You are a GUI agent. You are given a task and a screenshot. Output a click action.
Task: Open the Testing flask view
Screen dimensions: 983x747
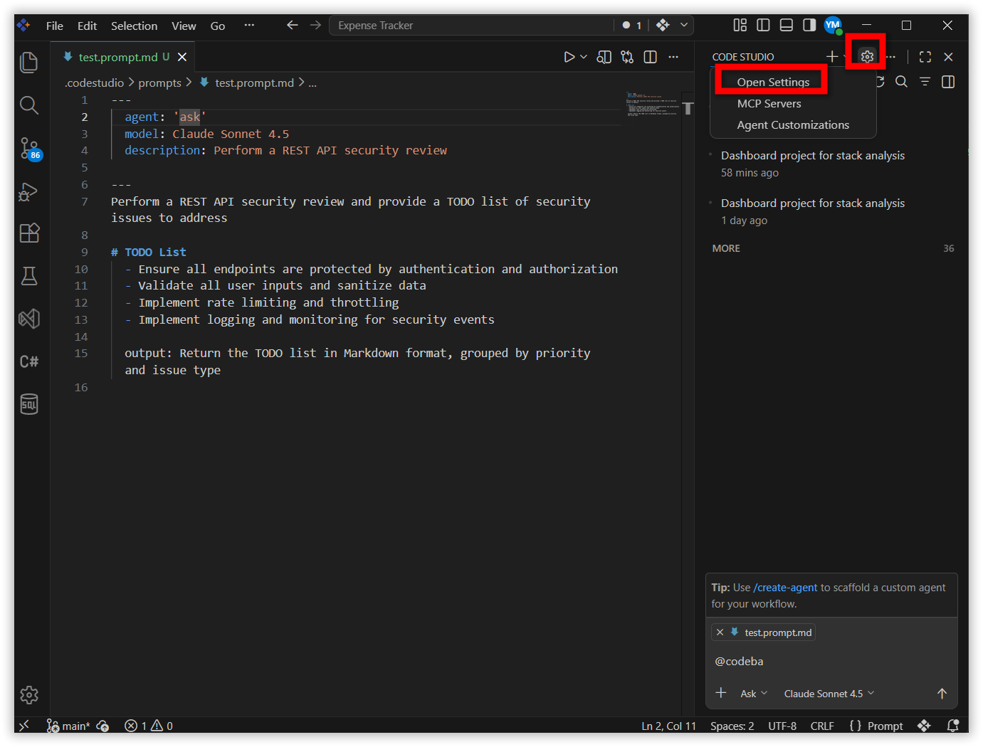29,276
